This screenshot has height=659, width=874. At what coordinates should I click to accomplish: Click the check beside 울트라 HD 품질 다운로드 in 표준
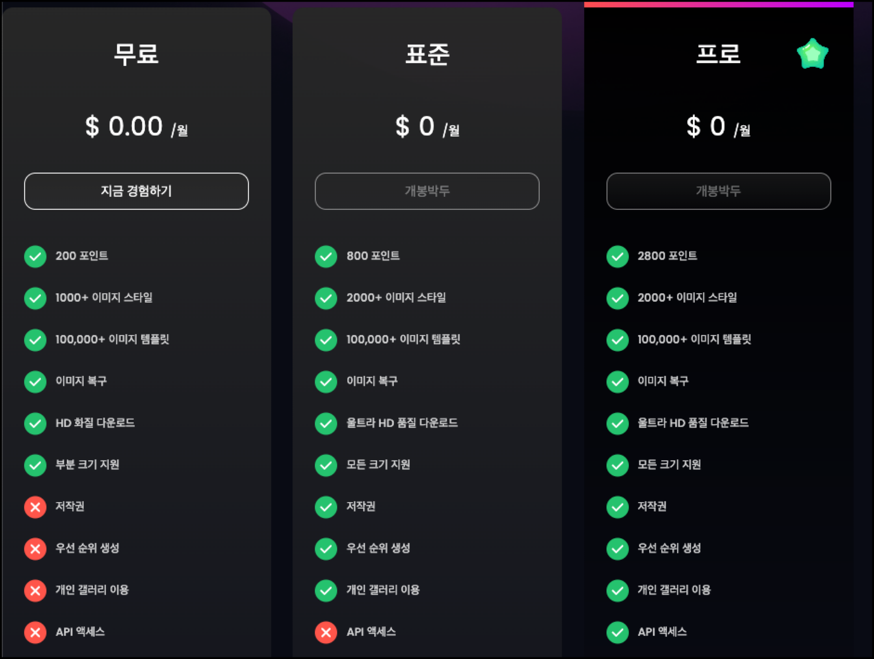(326, 424)
